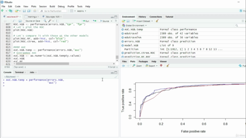
Task: Click the Source button
Action: click(105, 21)
